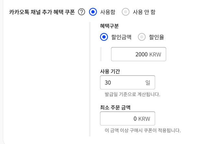Viewport: 209px width, 144px height.
Task: Click the 카카오톡 채널 추가 혜택 쿠폰 label
Action: (42, 12)
